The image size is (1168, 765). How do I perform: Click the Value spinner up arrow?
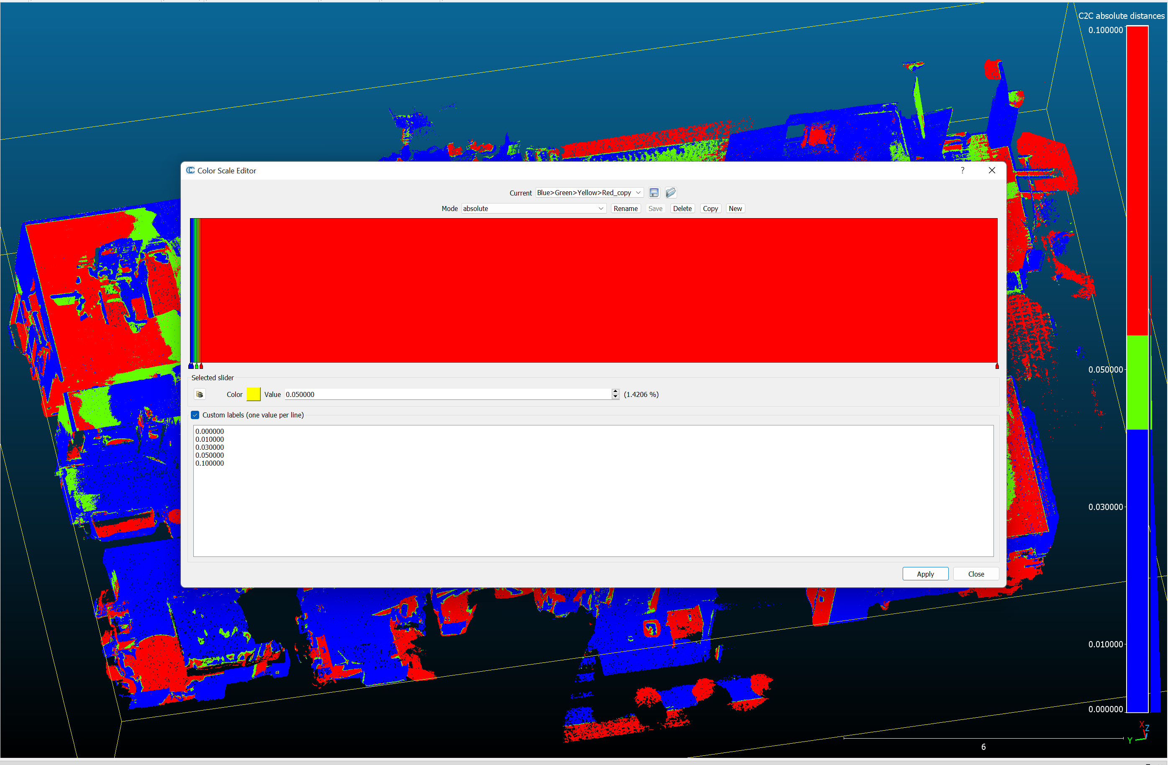[616, 392]
